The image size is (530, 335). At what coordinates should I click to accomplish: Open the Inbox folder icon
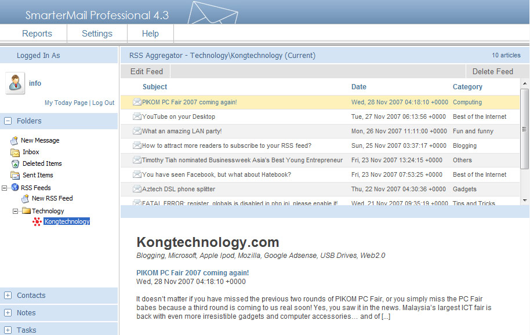(15, 152)
